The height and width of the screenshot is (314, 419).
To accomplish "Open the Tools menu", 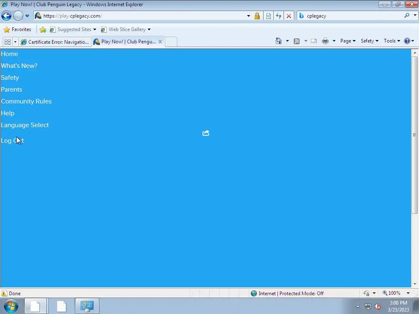I will click(x=392, y=41).
